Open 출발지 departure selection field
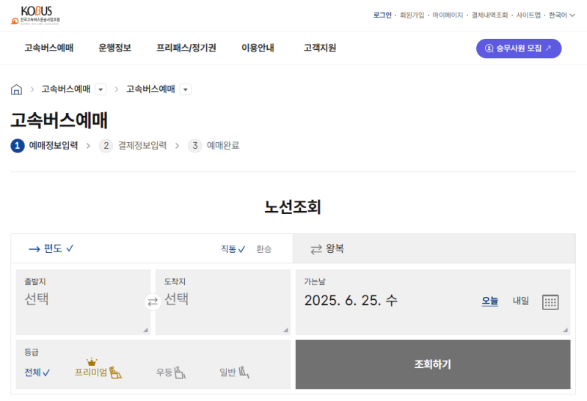Screen dimensions: 587x401 [x=83, y=302]
